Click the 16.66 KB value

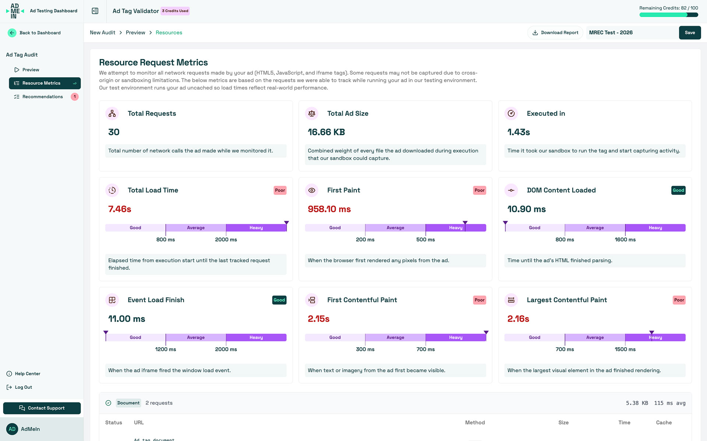(326, 132)
